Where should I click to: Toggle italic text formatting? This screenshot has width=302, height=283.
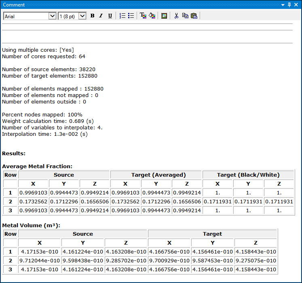click(x=101, y=16)
